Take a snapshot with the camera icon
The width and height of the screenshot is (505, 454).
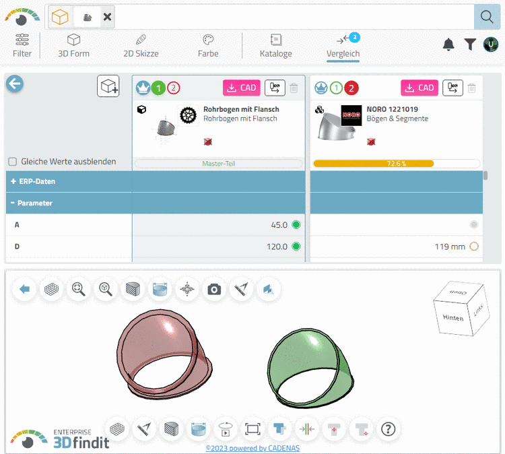[x=214, y=290]
